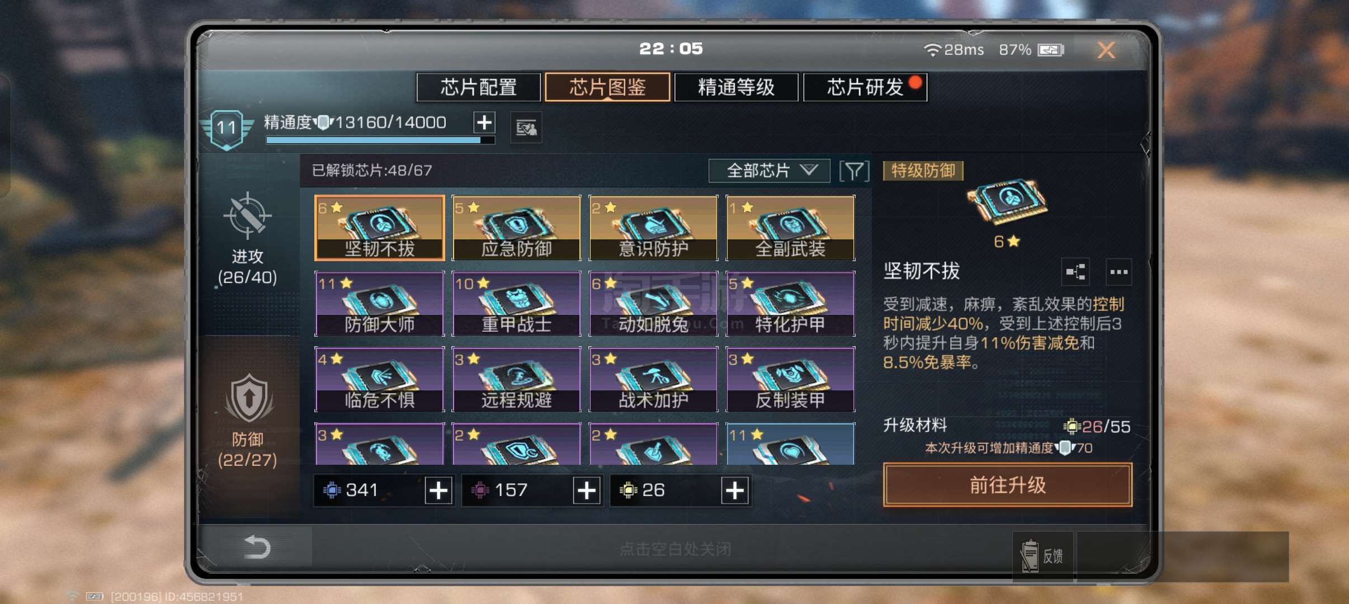Select the 防御大师 chip thumbnail

(380, 303)
